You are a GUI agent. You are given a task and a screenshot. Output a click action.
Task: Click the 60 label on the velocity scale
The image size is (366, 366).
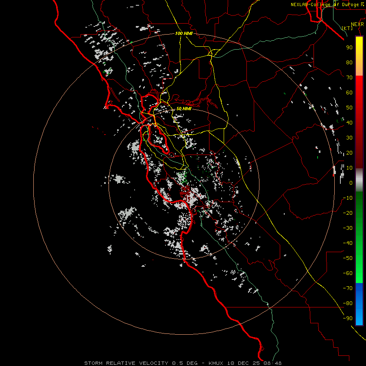point(349,93)
